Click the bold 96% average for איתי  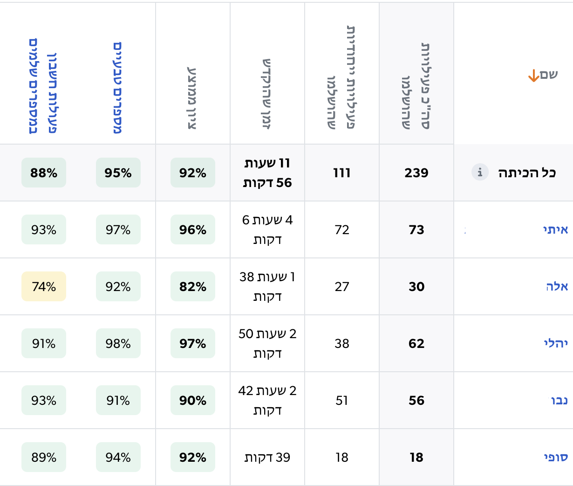pyautogui.click(x=192, y=229)
